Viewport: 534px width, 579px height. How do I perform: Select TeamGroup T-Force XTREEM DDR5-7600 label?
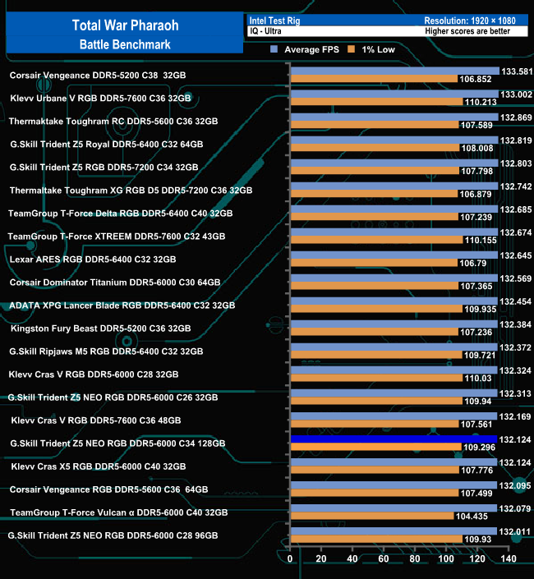(117, 237)
